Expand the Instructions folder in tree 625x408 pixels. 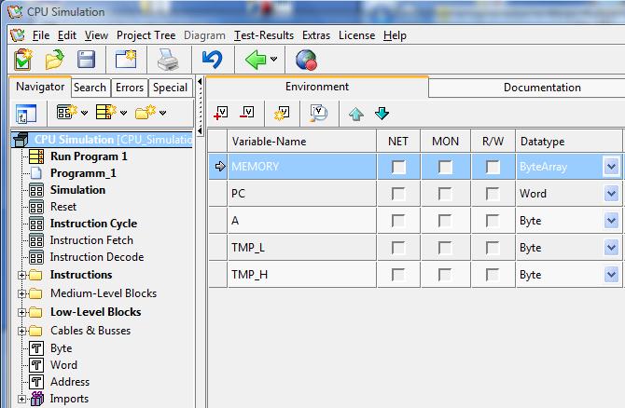point(21,275)
